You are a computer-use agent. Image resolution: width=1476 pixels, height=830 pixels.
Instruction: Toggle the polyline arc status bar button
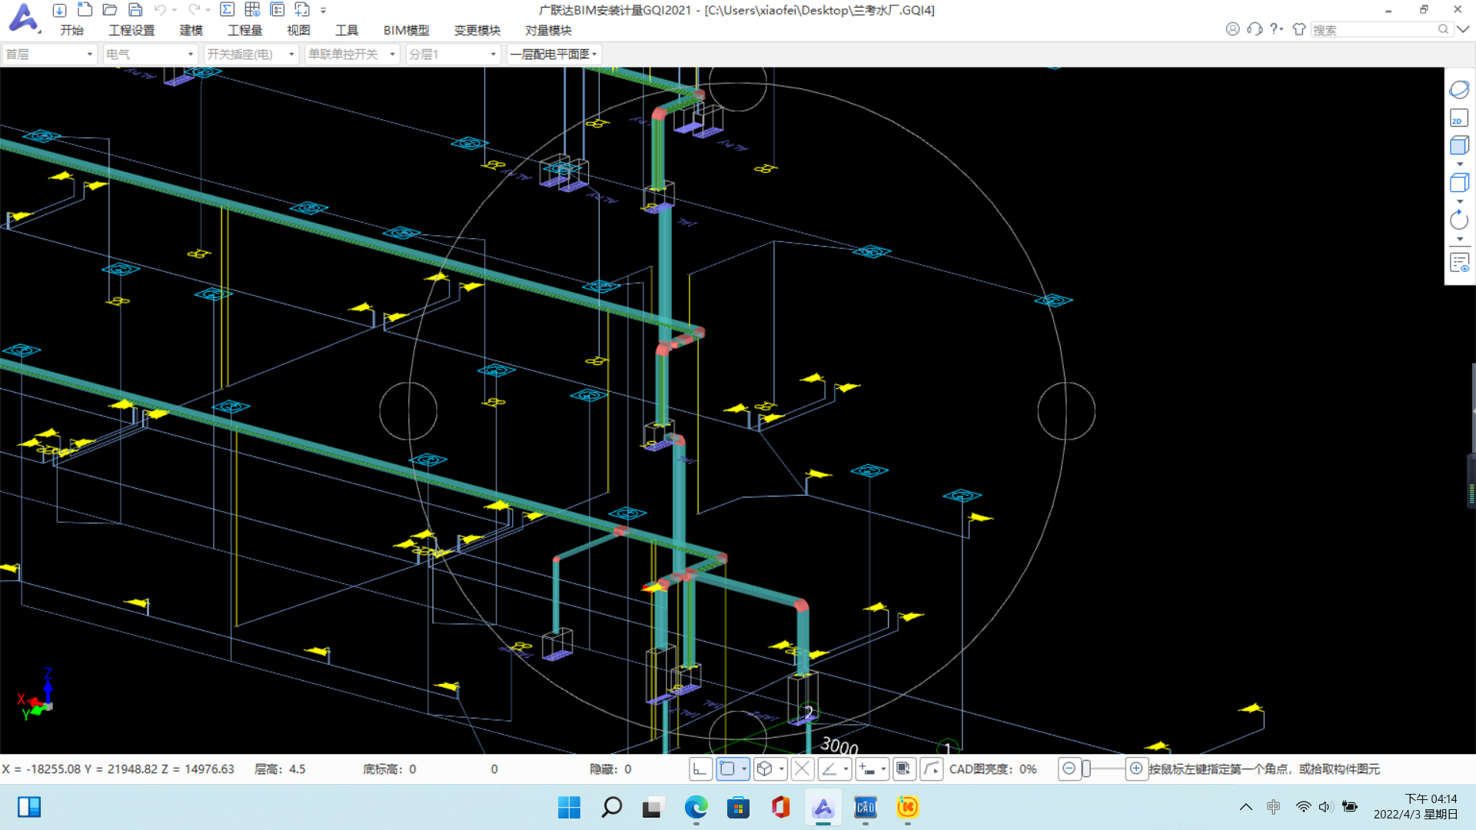point(932,769)
